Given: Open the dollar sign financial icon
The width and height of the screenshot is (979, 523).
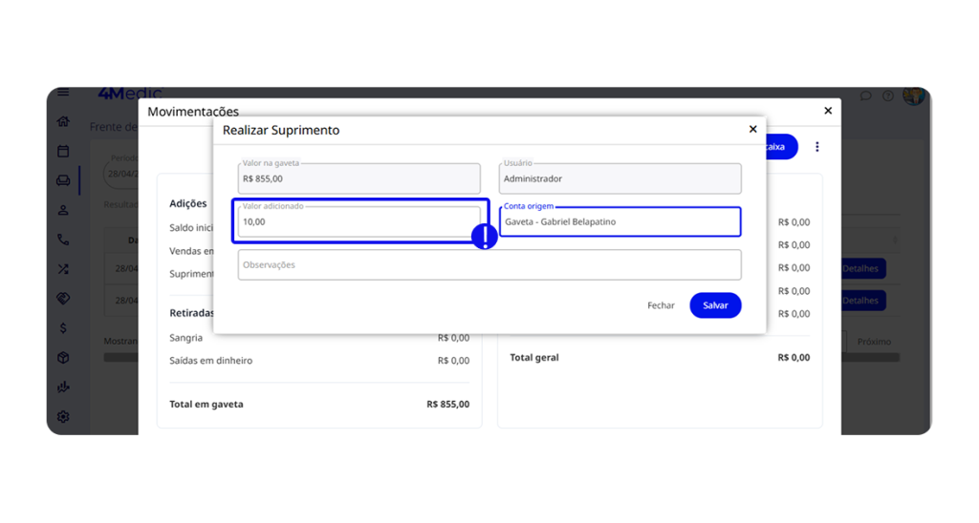Looking at the screenshot, I should click(x=63, y=328).
